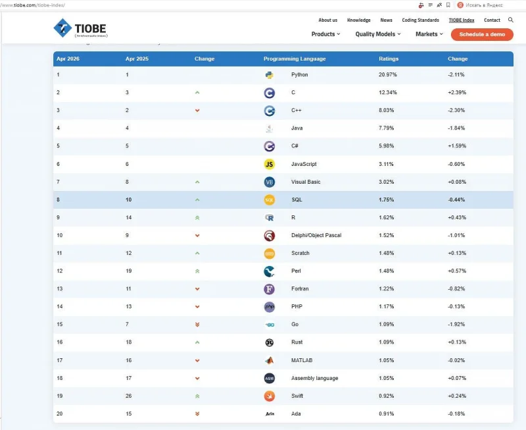Click the 12.34% rating for C

tap(388, 92)
